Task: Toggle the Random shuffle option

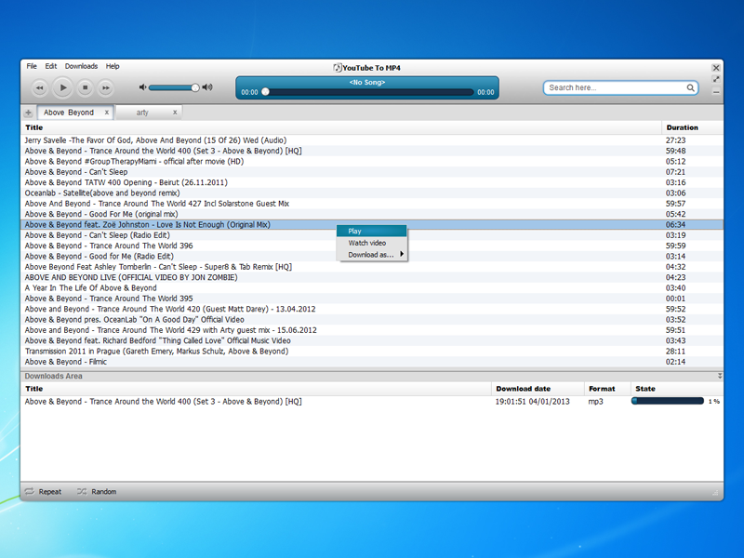Action: click(x=97, y=492)
